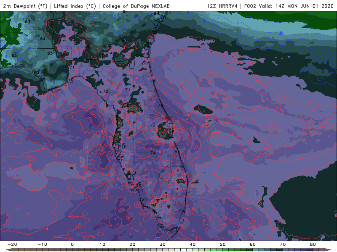This screenshot has height=252, width=337.
Task: Click the '40' color bar label
Action: coord(193,244)
